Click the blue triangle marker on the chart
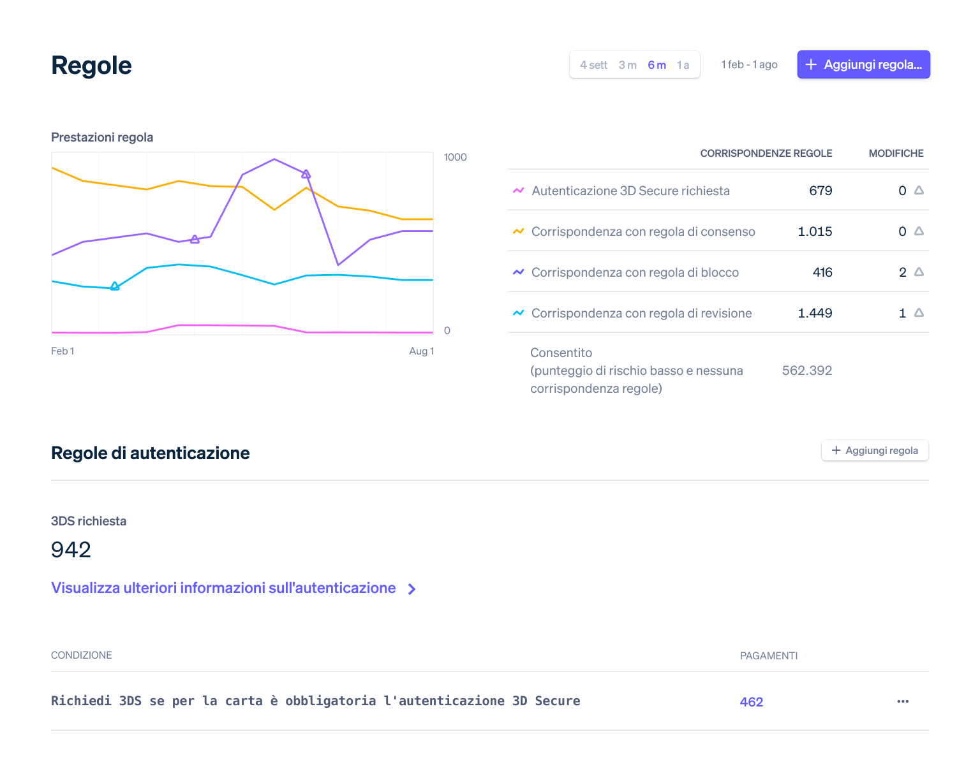Screen dimensions: 980x783 click(x=115, y=286)
